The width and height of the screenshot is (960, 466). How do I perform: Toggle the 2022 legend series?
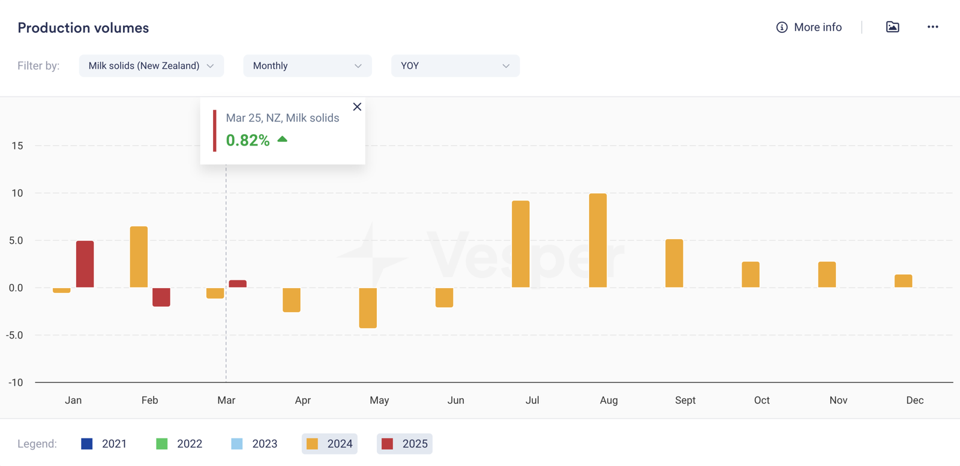tap(179, 444)
